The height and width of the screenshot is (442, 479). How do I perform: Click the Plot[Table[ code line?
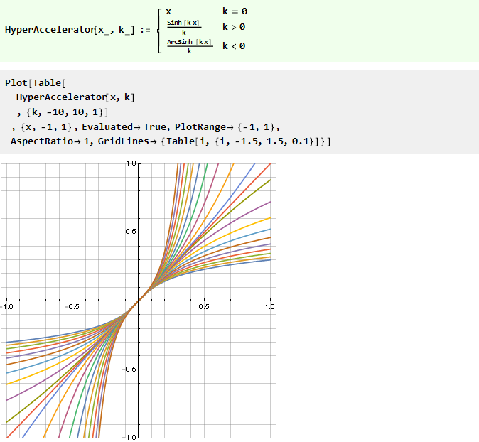36,82
